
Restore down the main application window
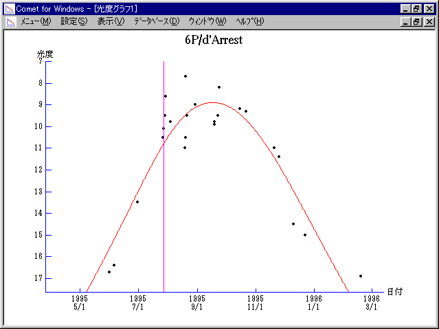tap(417, 8)
